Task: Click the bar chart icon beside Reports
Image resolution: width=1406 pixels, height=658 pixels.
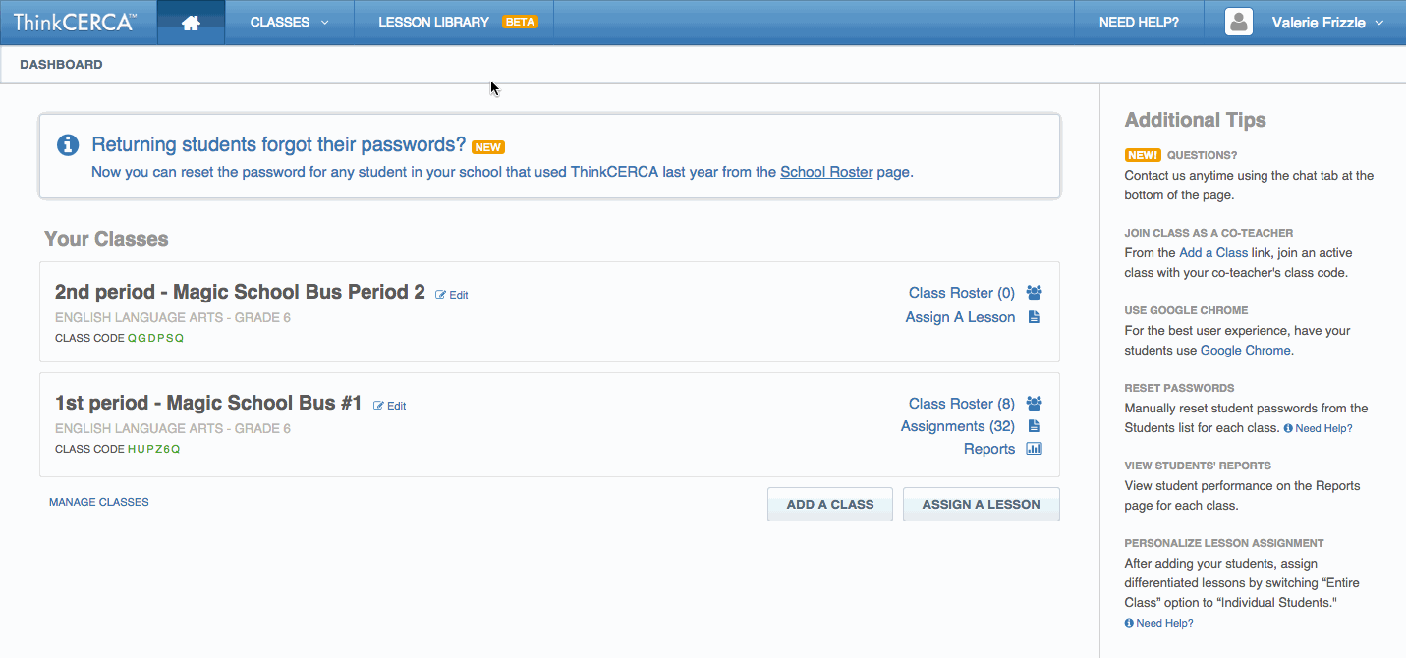Action: [x=1034, y=449]
